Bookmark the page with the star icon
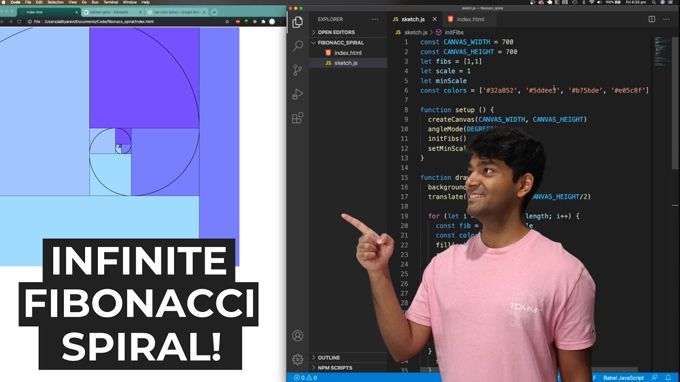Viewport: 680px width, 382px height. (227, 22)
